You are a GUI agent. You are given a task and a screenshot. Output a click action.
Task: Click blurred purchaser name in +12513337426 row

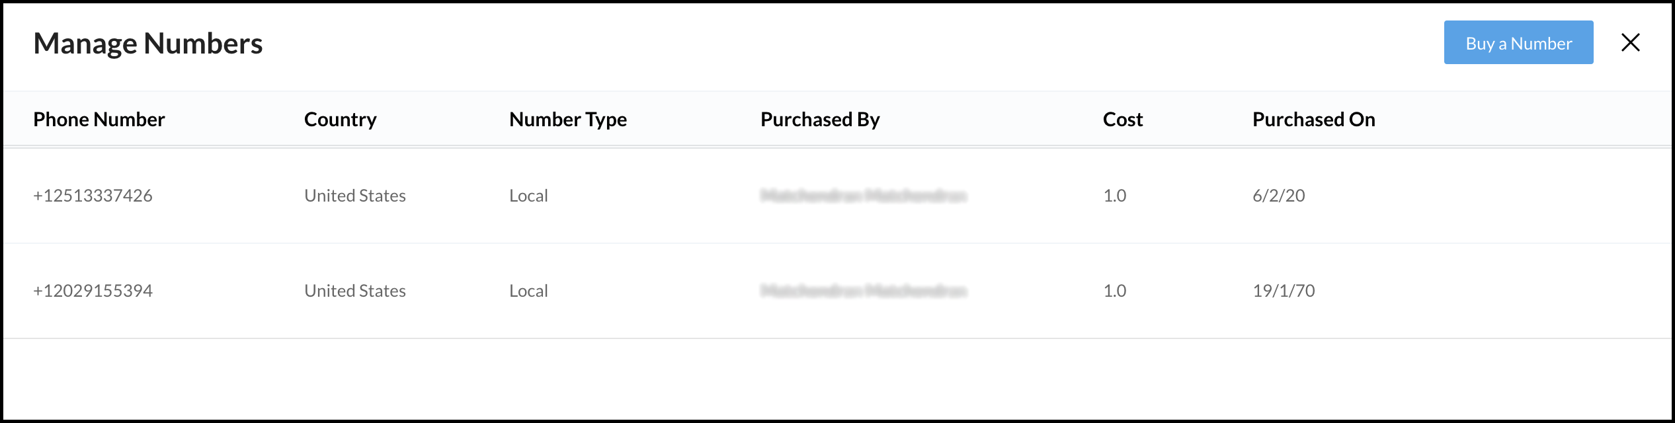click(x=863, y=196)
